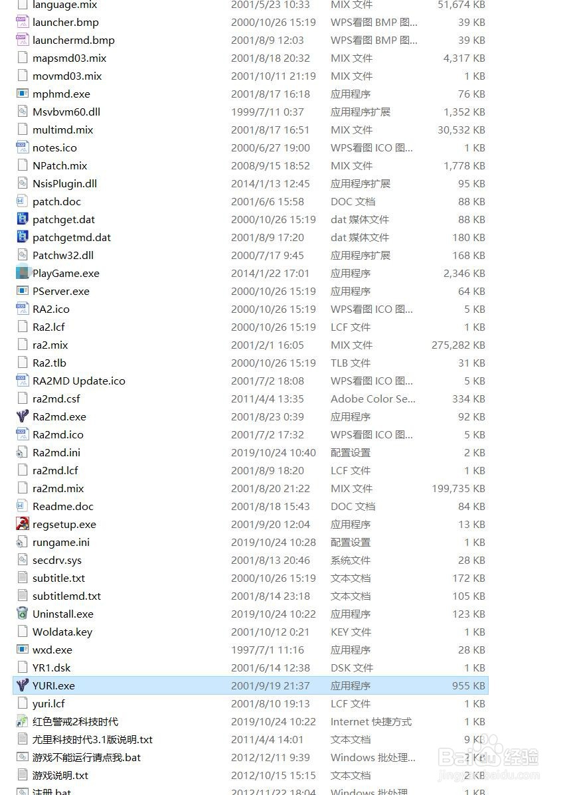
Task: Click the Ra2md.ico file icon
Action: (x=23, y=434)
